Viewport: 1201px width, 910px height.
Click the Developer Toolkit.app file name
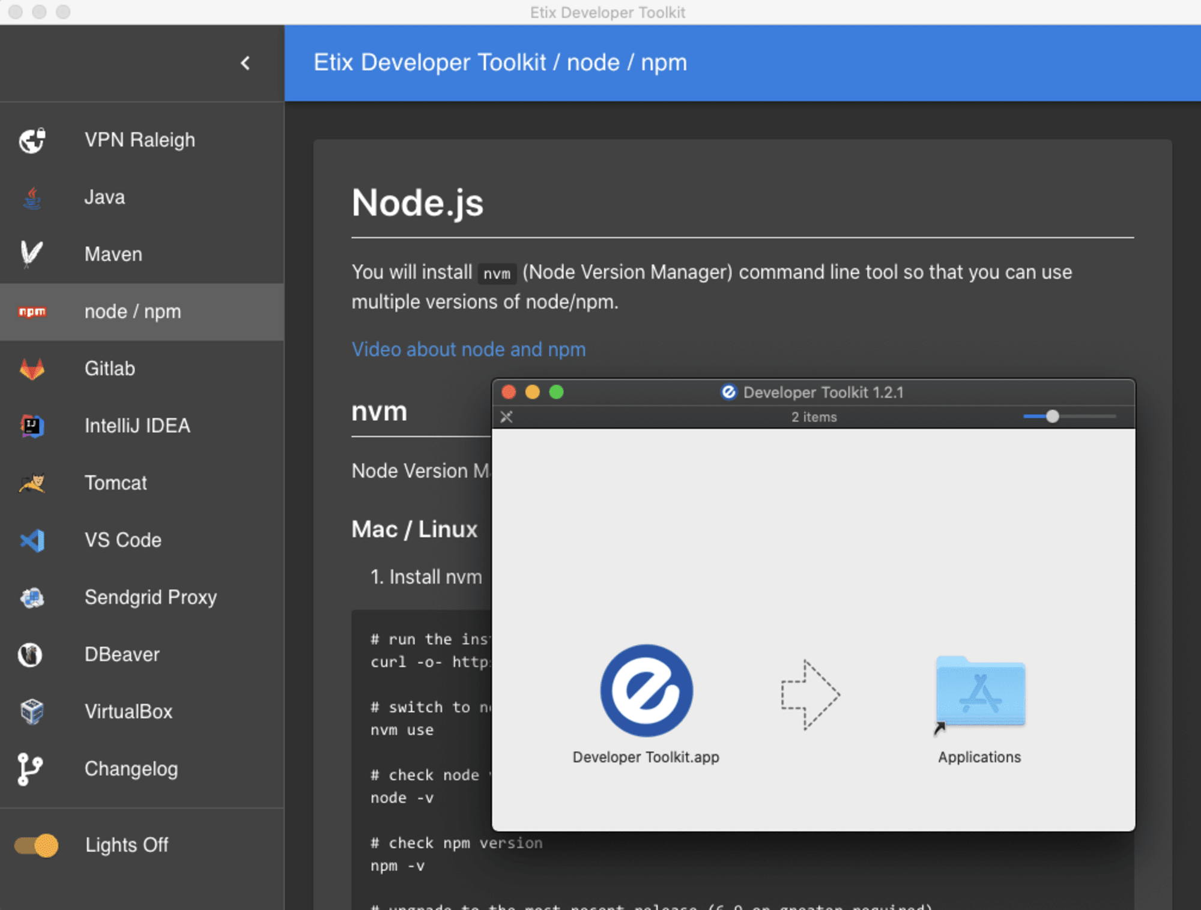pyautogui.click(x=646, y=757)
